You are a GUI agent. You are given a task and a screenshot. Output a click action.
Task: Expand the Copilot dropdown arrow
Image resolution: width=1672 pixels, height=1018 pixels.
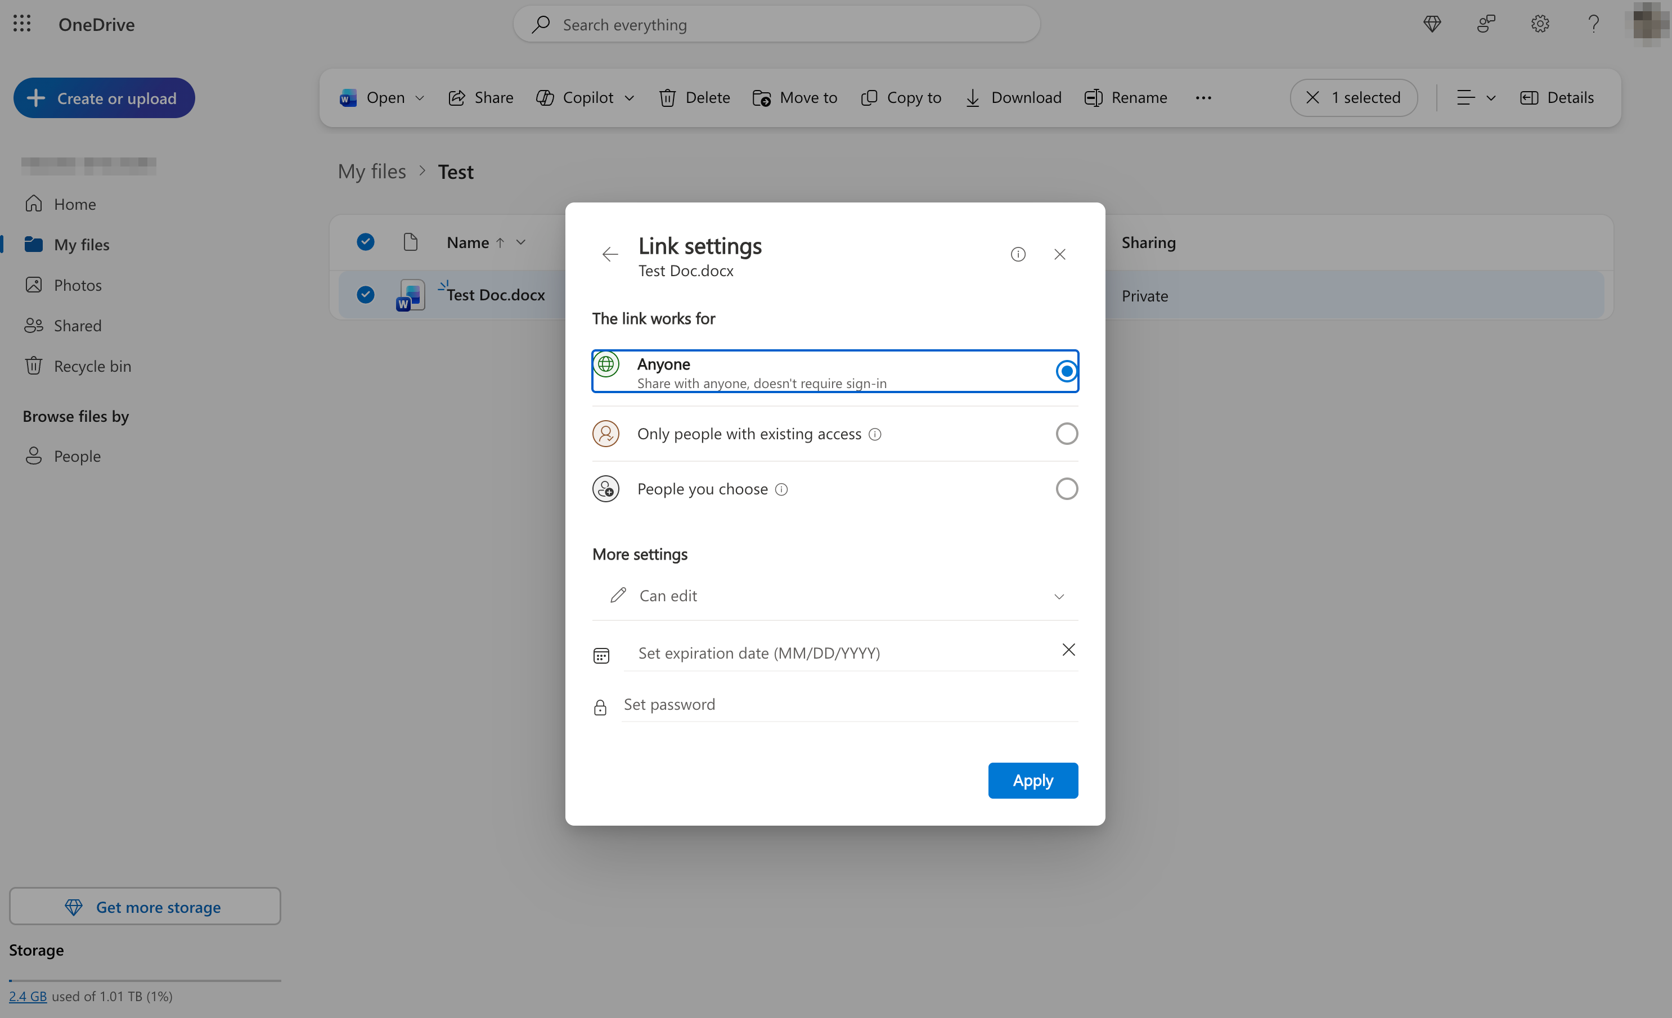pyautogui.click(x=629, y=98)
